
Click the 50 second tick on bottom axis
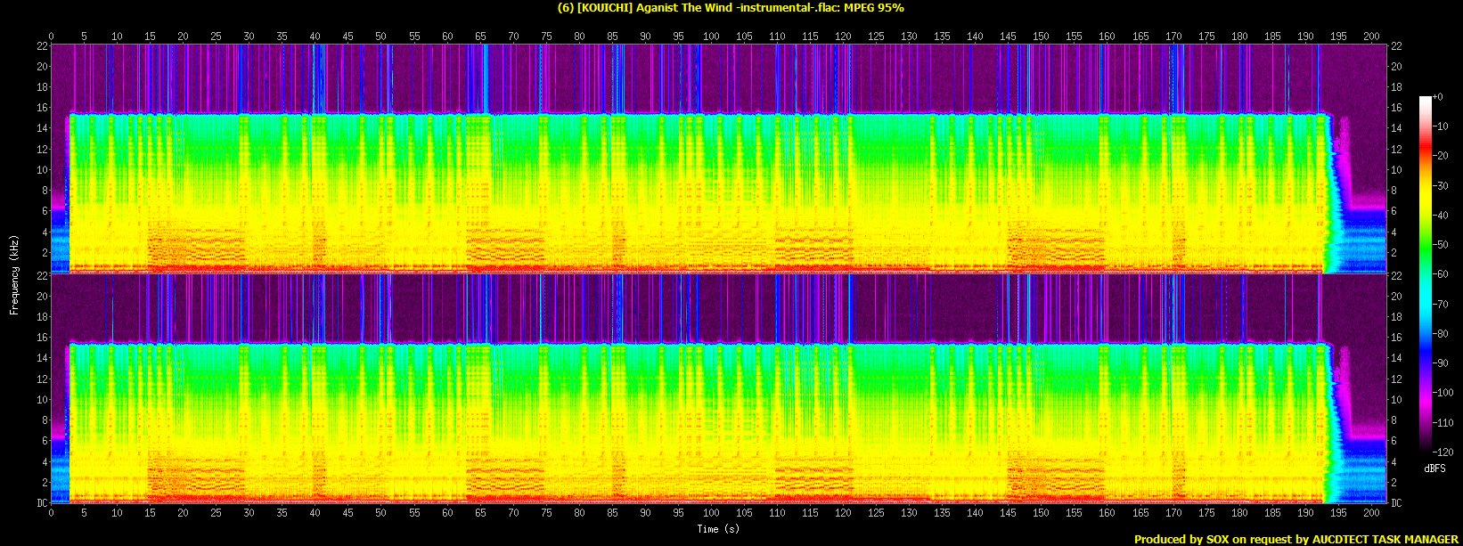pos(381,513)
